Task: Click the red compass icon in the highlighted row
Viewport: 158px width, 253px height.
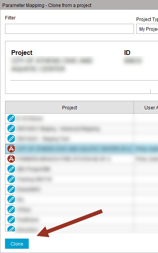Action: [11, 149]
